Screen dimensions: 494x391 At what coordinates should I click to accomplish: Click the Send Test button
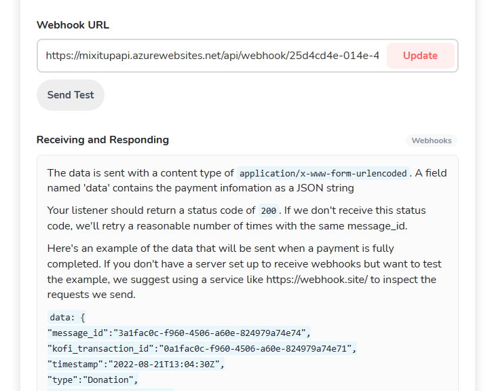pos(71,95)
